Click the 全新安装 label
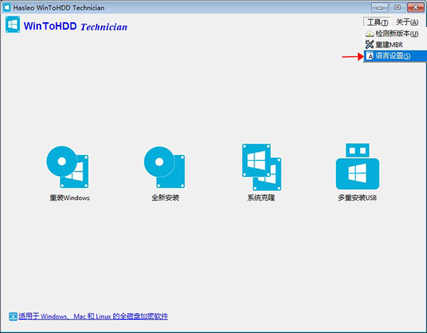Viewport: 427px width, 333px height. pos(165,198)
